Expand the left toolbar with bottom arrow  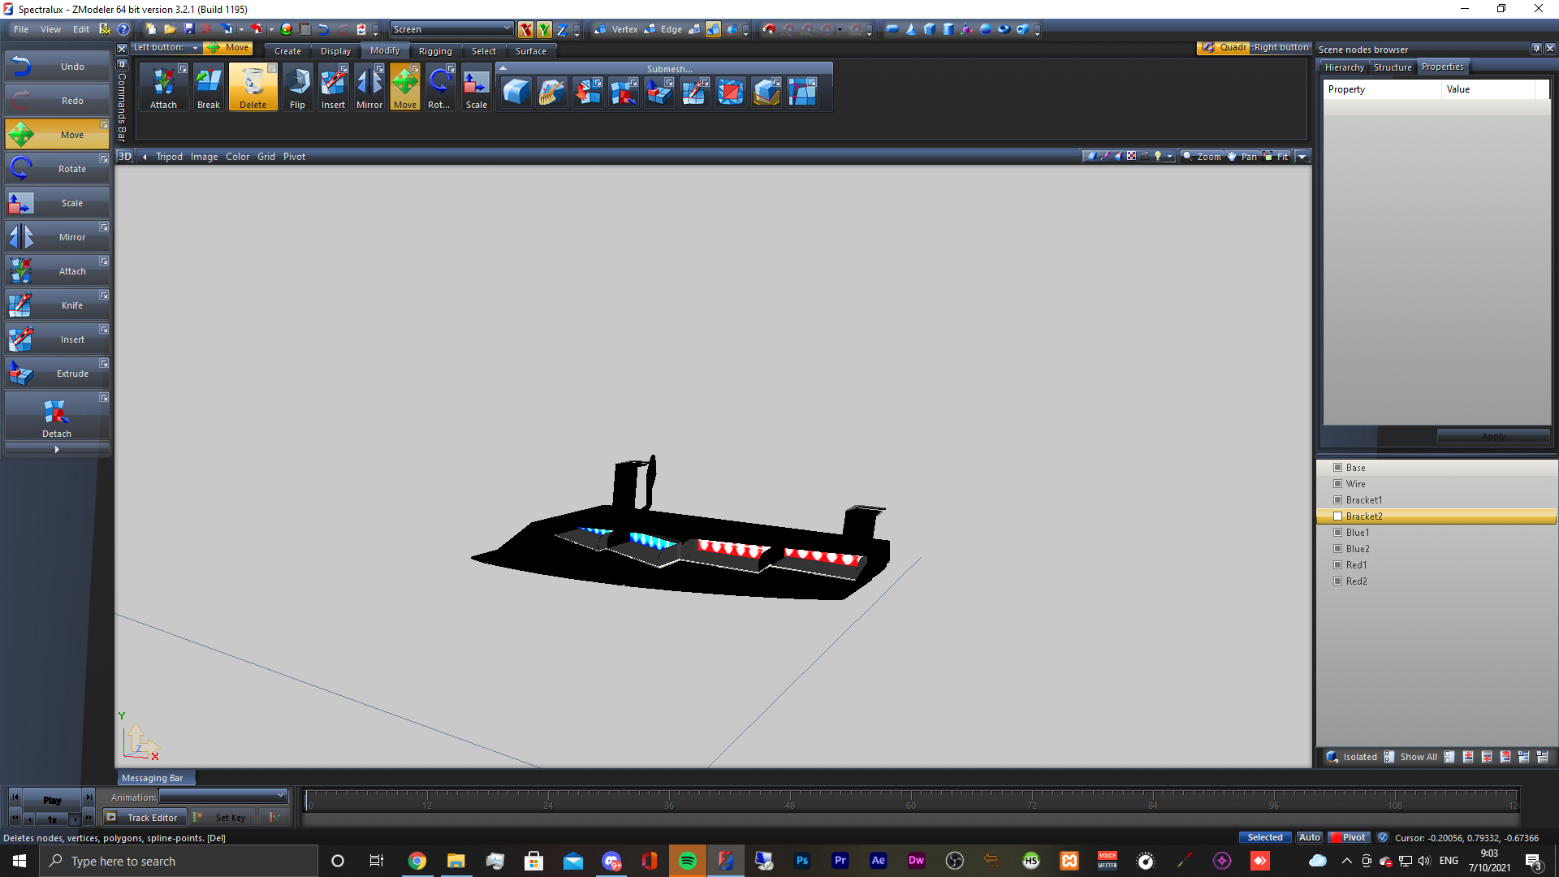pyautogui.click(x=57, y=449)
